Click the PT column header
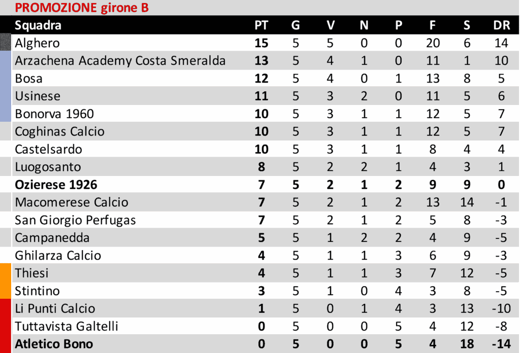520x353 pixels. click(x=261, y=25)
